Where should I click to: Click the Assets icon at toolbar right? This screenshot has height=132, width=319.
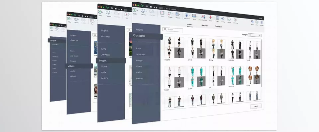tap(252, 22)
